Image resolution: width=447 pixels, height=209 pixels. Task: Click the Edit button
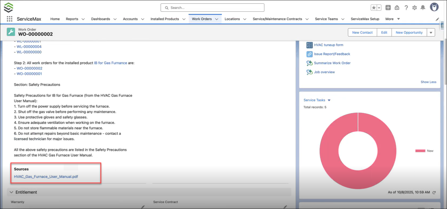coord(384,33)
